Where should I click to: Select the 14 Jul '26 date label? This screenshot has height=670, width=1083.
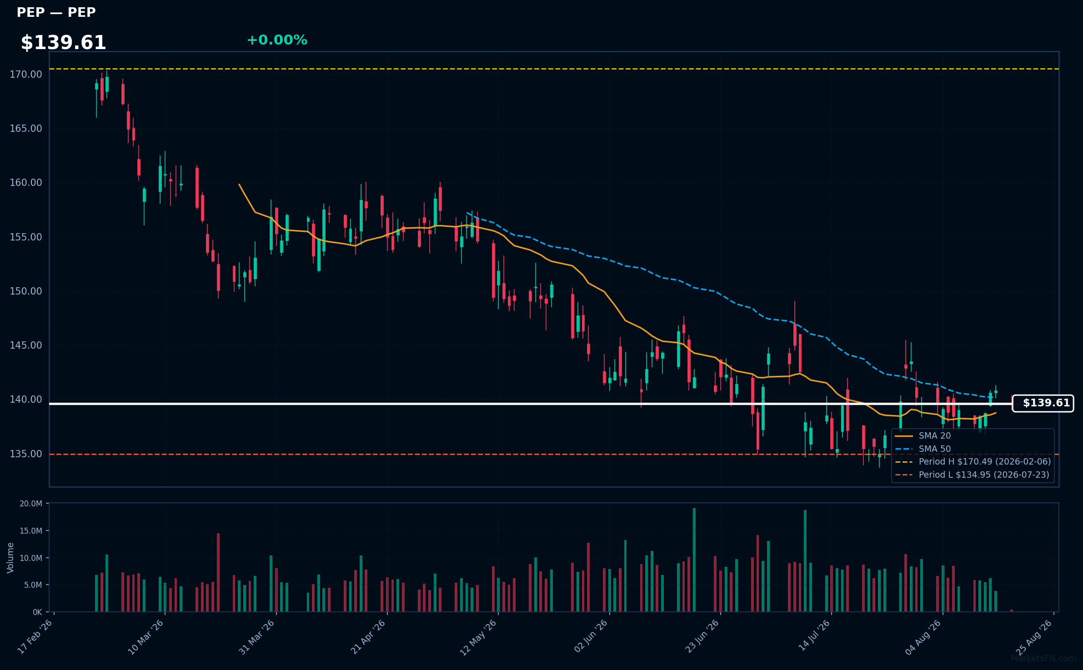click(814, 635)
